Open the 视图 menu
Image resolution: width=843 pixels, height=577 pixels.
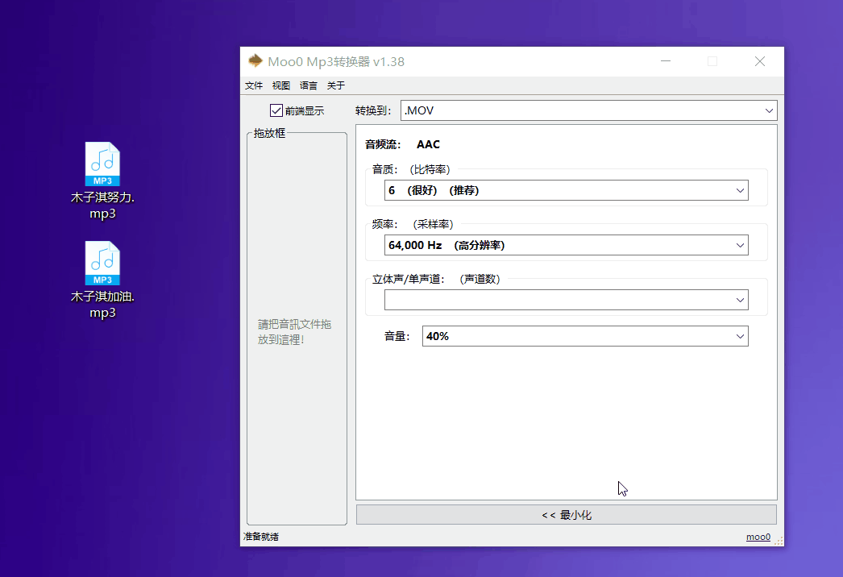click(281, 85)
